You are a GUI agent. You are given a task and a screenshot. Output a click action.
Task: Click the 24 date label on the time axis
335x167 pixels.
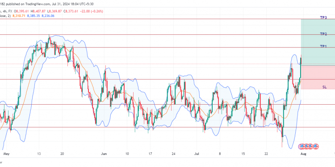(x=173, y=154)
